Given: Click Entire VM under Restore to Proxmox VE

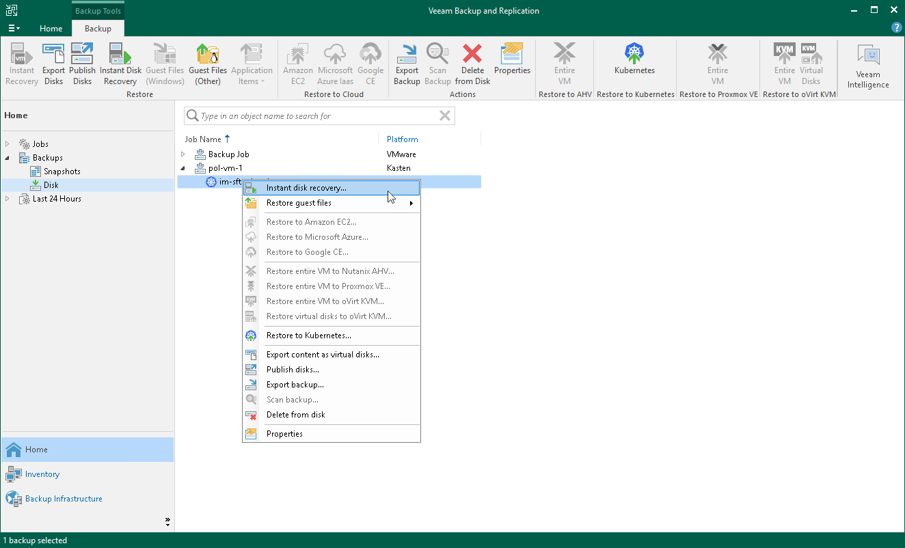Looking at the screenshot, I should coord(718,64).
